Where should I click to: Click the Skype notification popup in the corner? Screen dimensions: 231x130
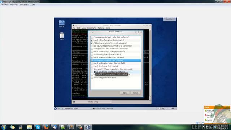(x=217, y=115)
